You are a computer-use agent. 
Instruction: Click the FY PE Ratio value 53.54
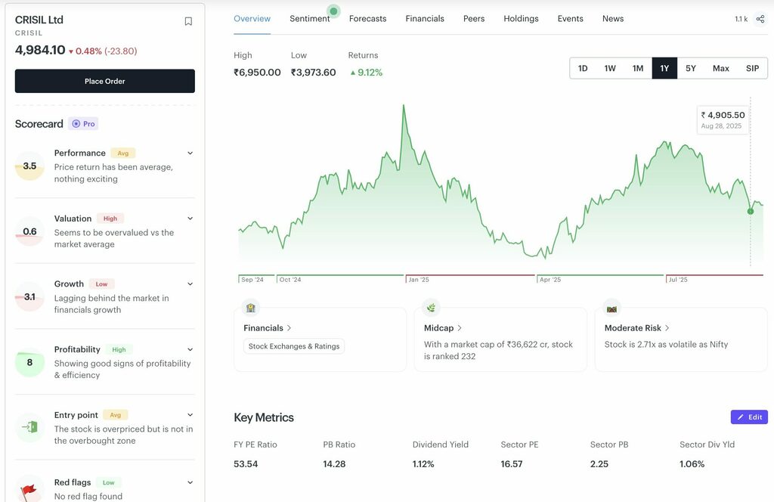pyautogui.click(x=246, y=464)
